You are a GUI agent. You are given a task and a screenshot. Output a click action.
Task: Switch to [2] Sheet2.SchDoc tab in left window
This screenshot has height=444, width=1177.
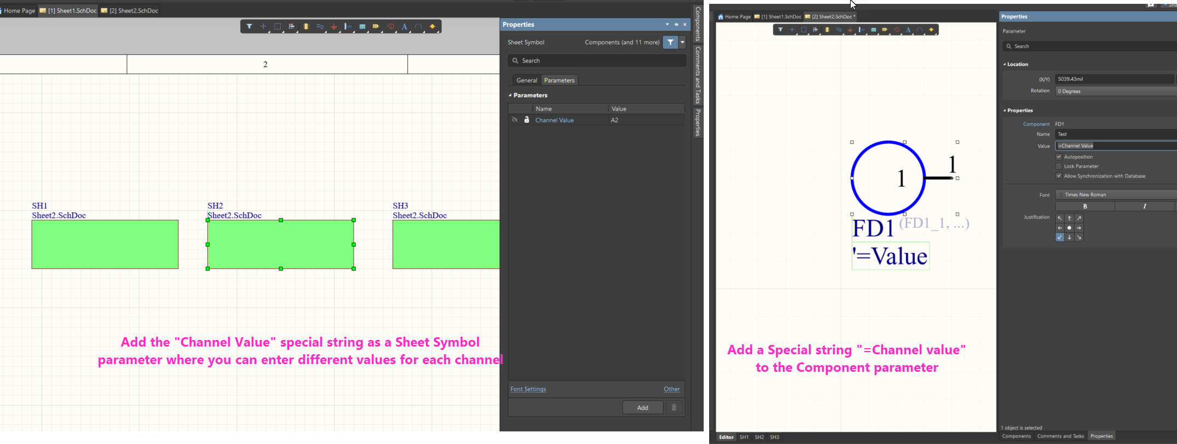point(129,10)
